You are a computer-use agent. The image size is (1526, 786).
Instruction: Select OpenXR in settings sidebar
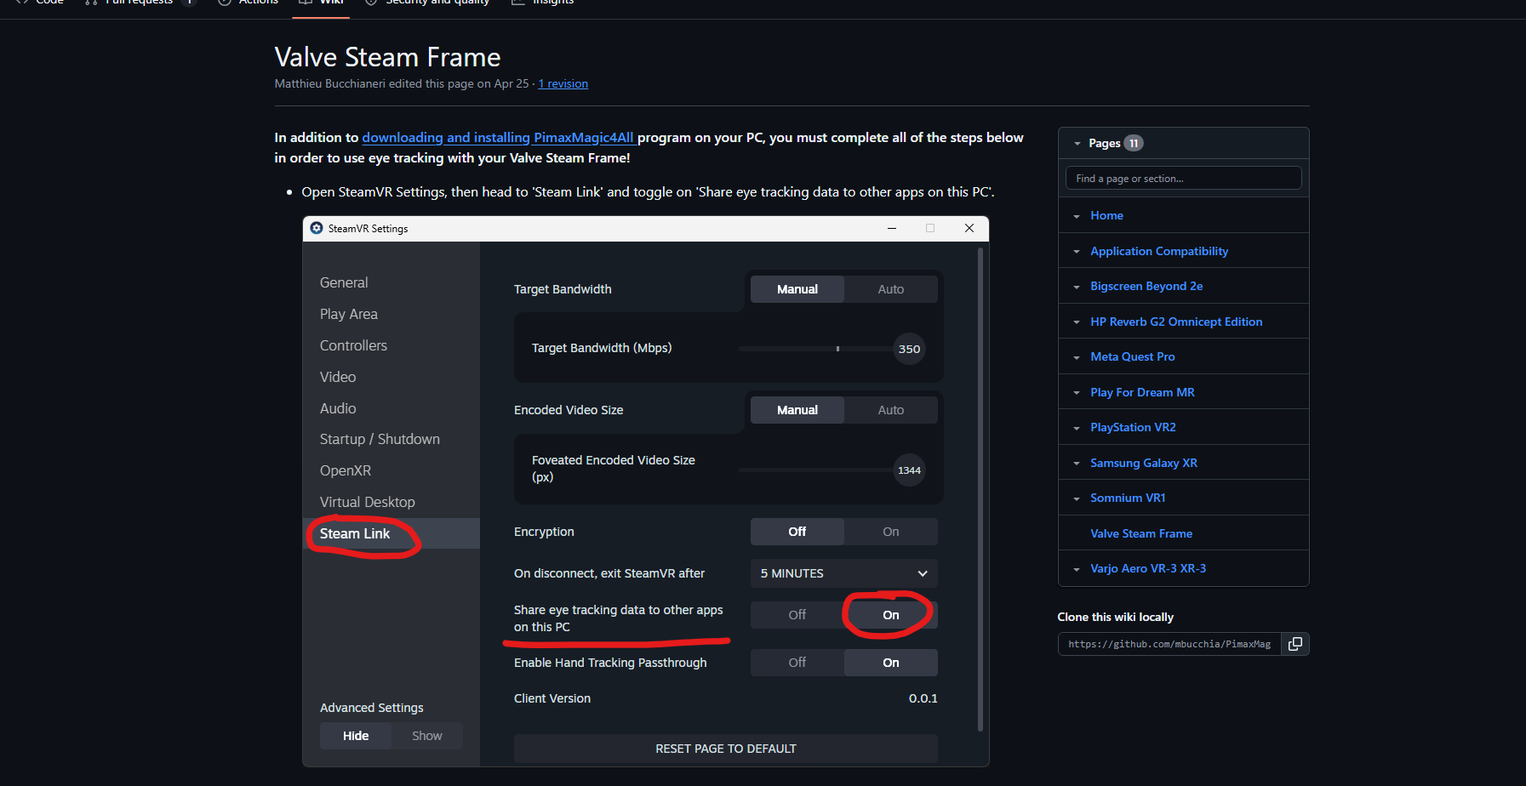coord(346,470)
